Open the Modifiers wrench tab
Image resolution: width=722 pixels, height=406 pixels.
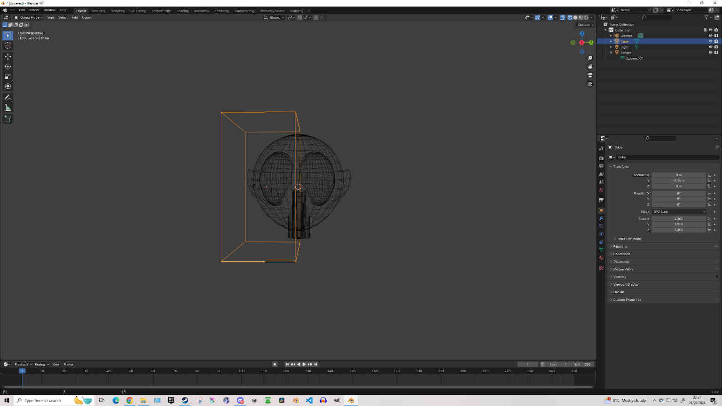601,219
